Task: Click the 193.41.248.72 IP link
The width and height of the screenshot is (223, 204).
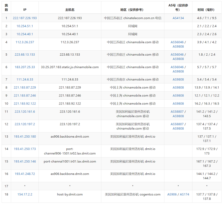Action: click(x=25, y=174)
